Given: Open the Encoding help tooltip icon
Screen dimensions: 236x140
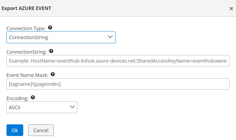Looking at the screenshot, I should [33, 97].
